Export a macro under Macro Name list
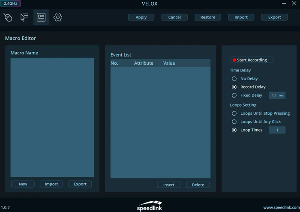The image size is (300, 212). 80,184
